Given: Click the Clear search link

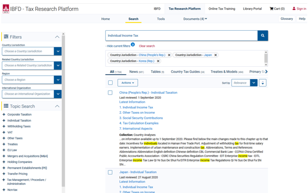Looking at the screenshot, I should coord(147,46).
